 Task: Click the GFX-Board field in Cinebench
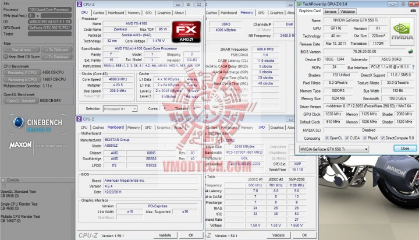(49, 28)
